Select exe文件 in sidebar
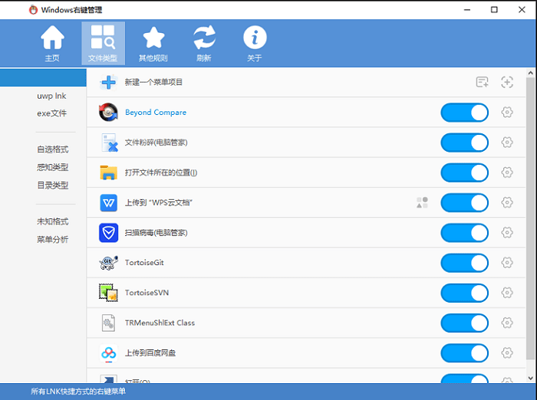 [x=51, y=113]
